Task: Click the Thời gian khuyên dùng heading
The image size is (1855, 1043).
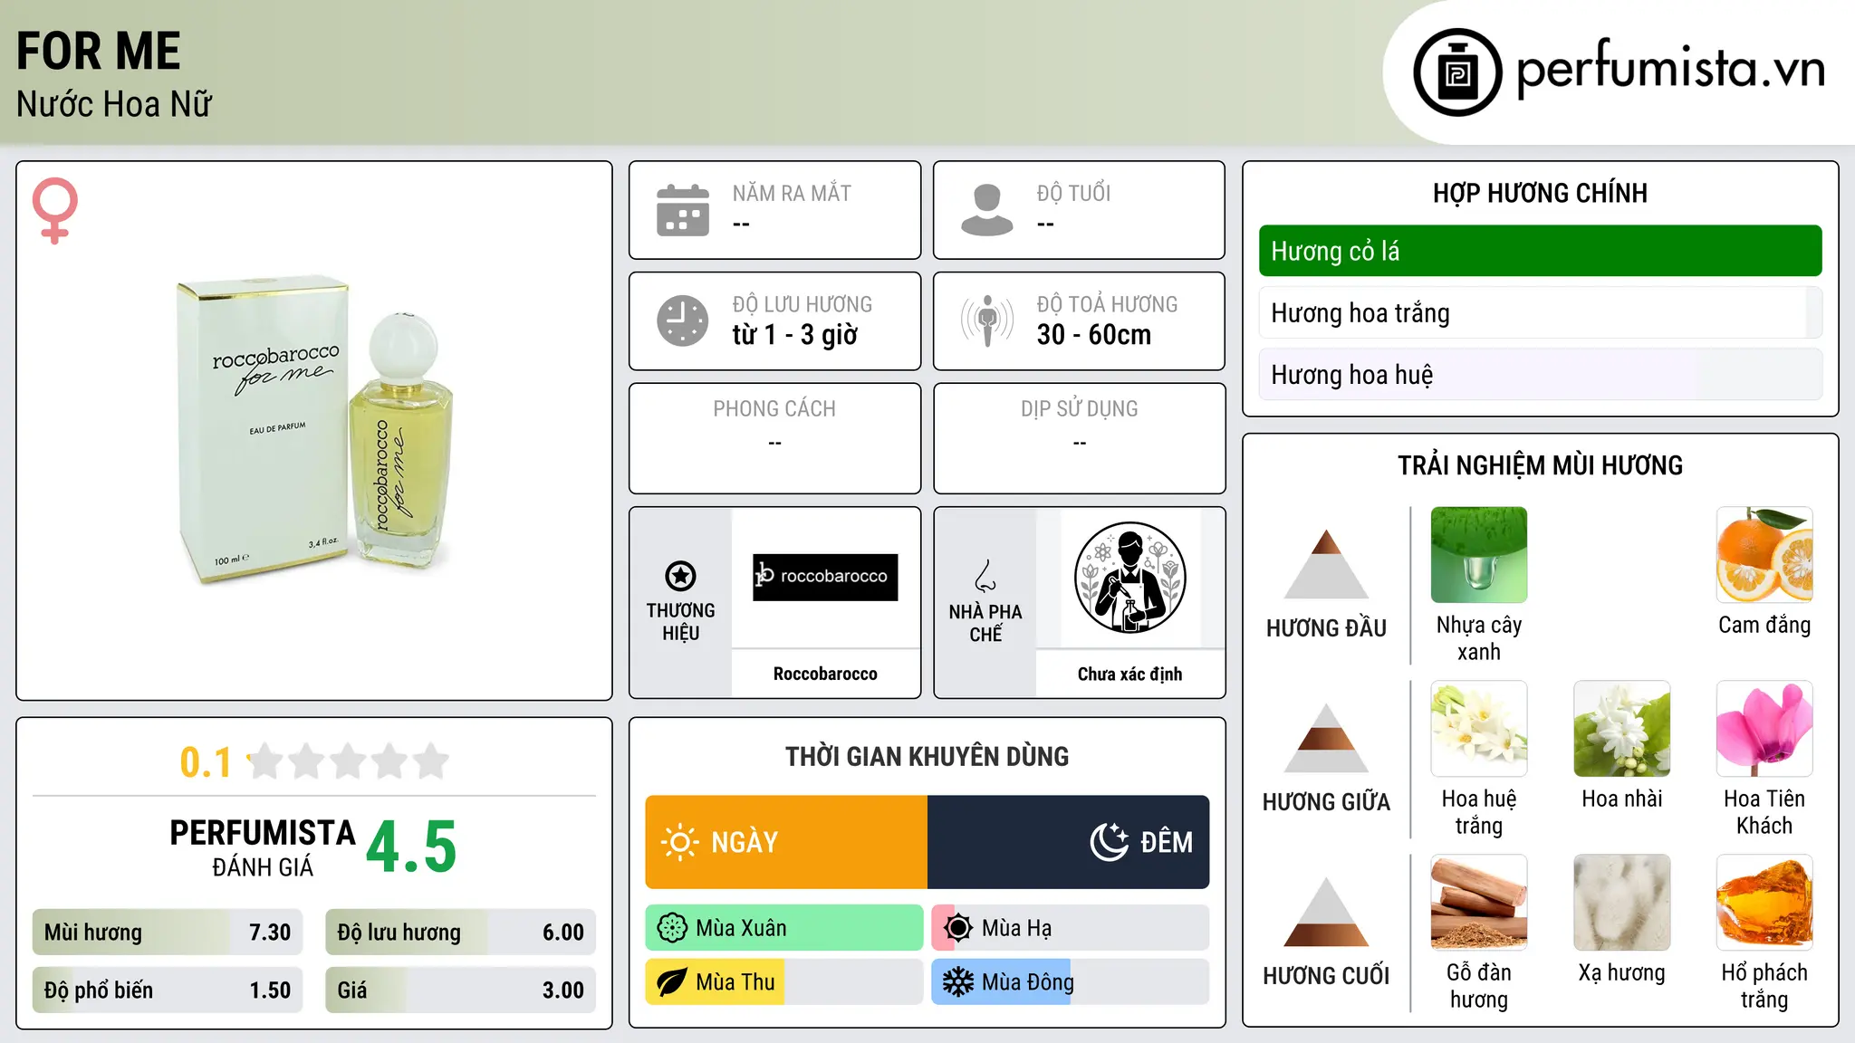Action: point(927,756)
